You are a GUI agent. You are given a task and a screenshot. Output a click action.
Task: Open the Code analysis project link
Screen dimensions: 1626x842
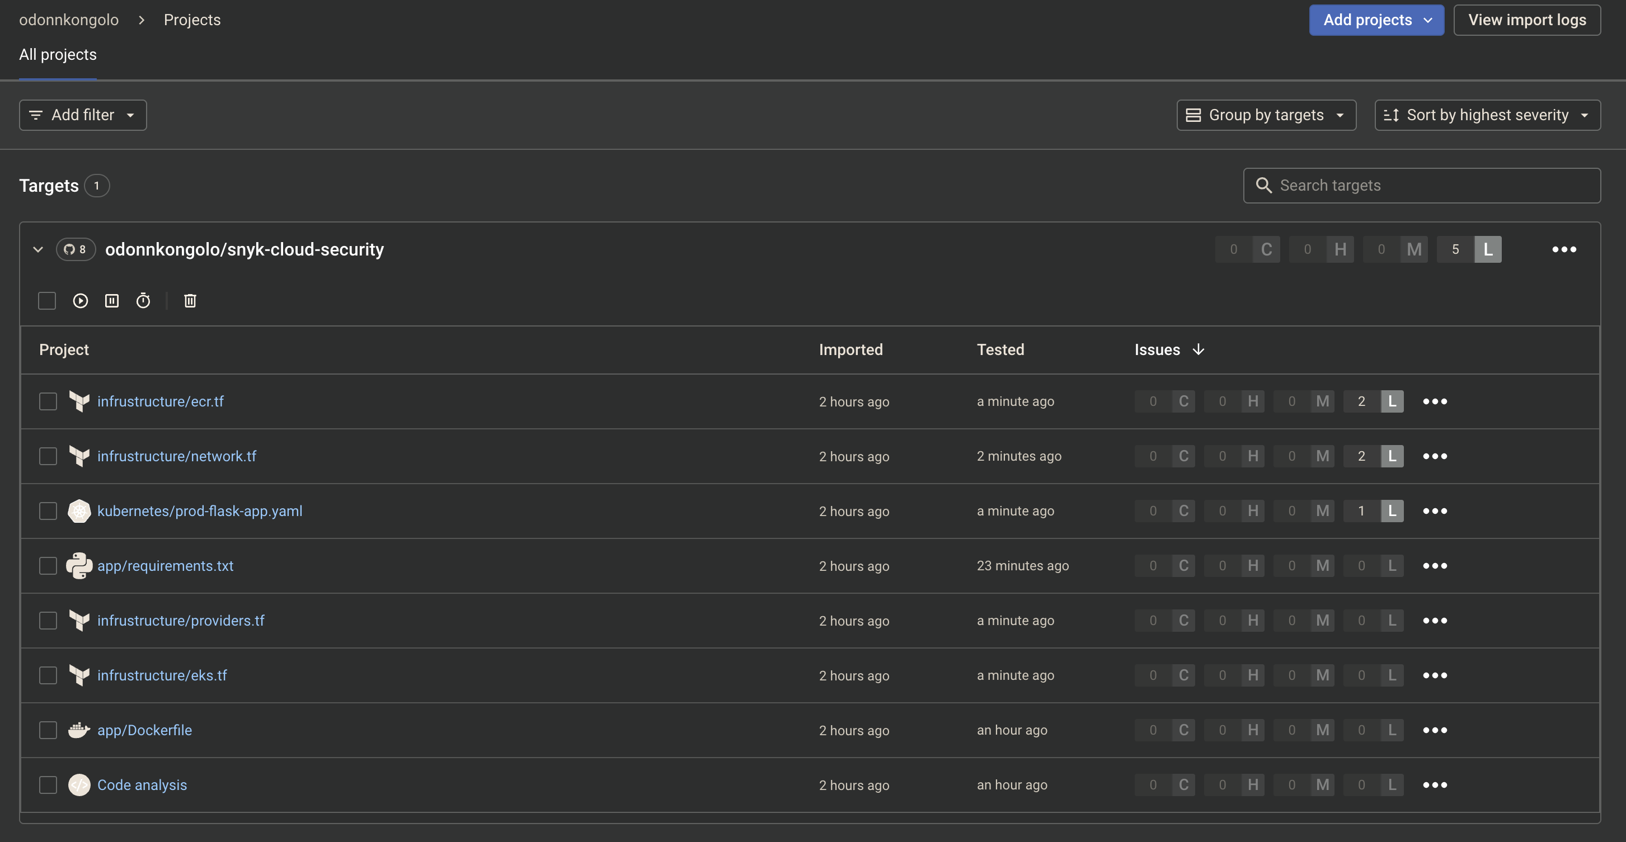142,785
